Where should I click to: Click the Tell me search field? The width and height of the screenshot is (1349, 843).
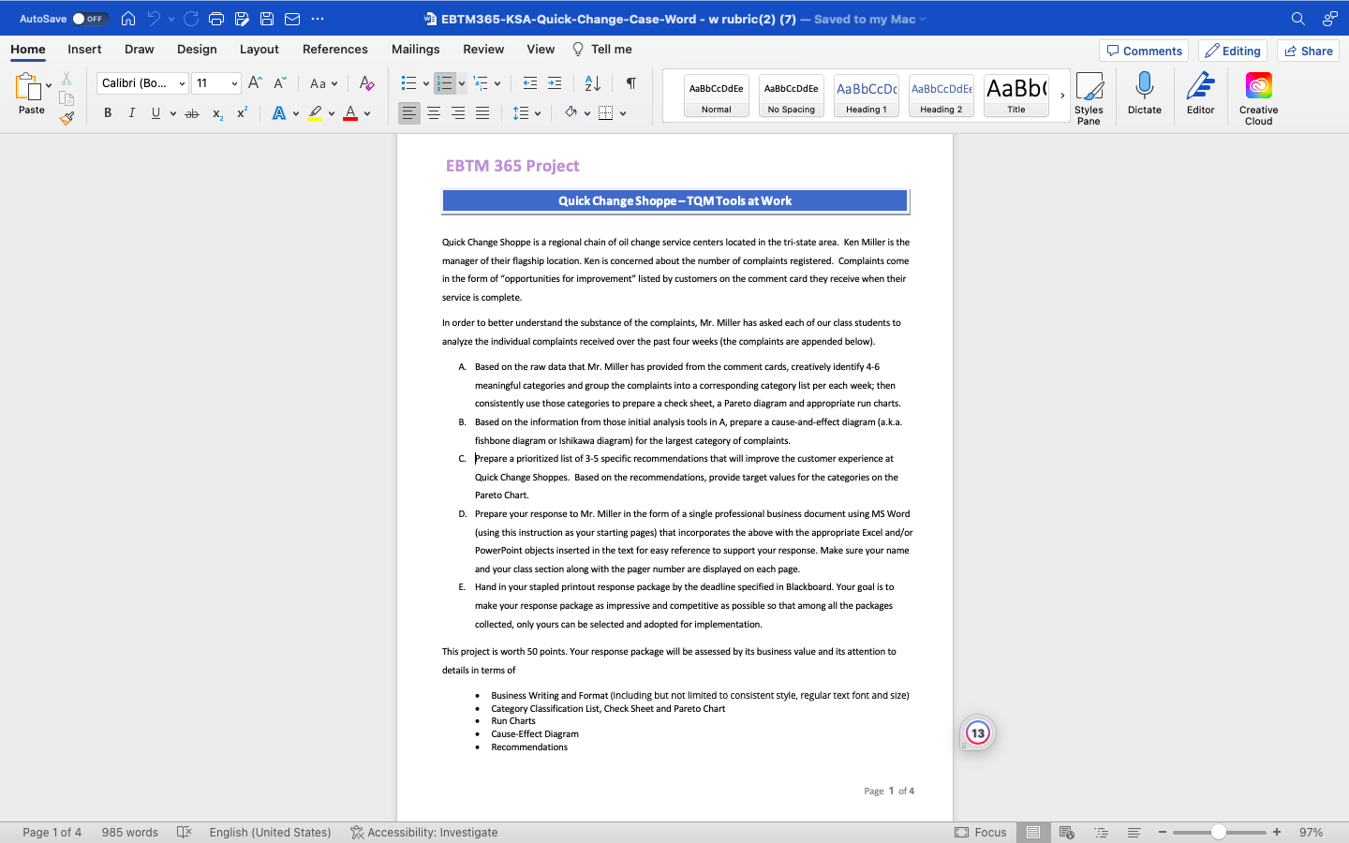tap(601, 50)
